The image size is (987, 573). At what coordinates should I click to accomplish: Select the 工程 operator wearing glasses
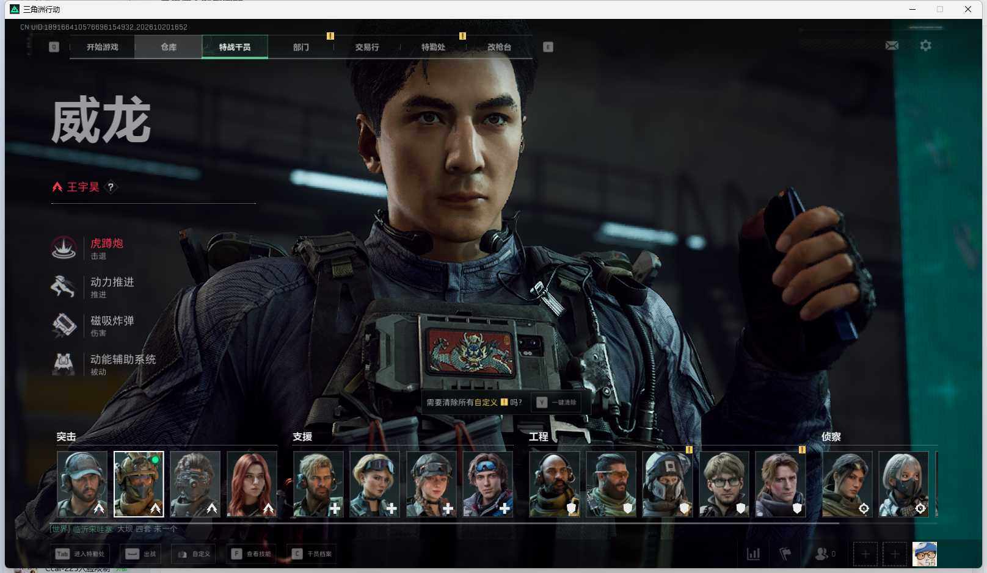click(724, 484)
